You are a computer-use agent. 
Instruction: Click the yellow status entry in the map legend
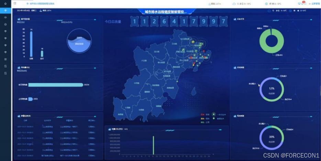(205, 119)
